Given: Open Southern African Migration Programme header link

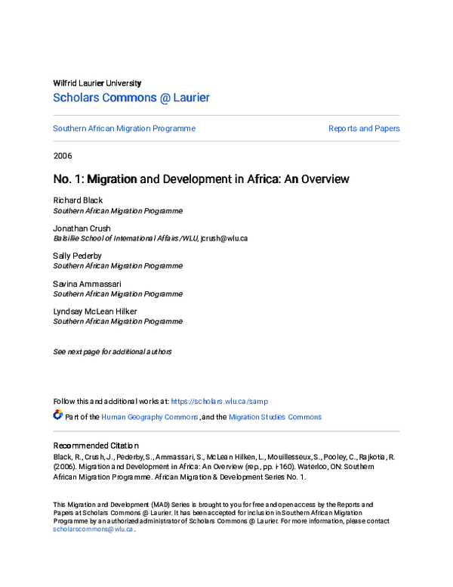Looking at the screenshot, I should click(x=124, y=129).
